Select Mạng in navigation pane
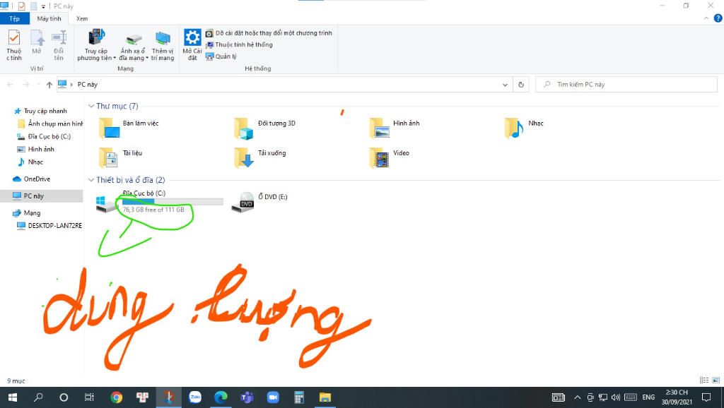This screenshot has height=408, width=724. pyautogui.click(x=27, y=213)
